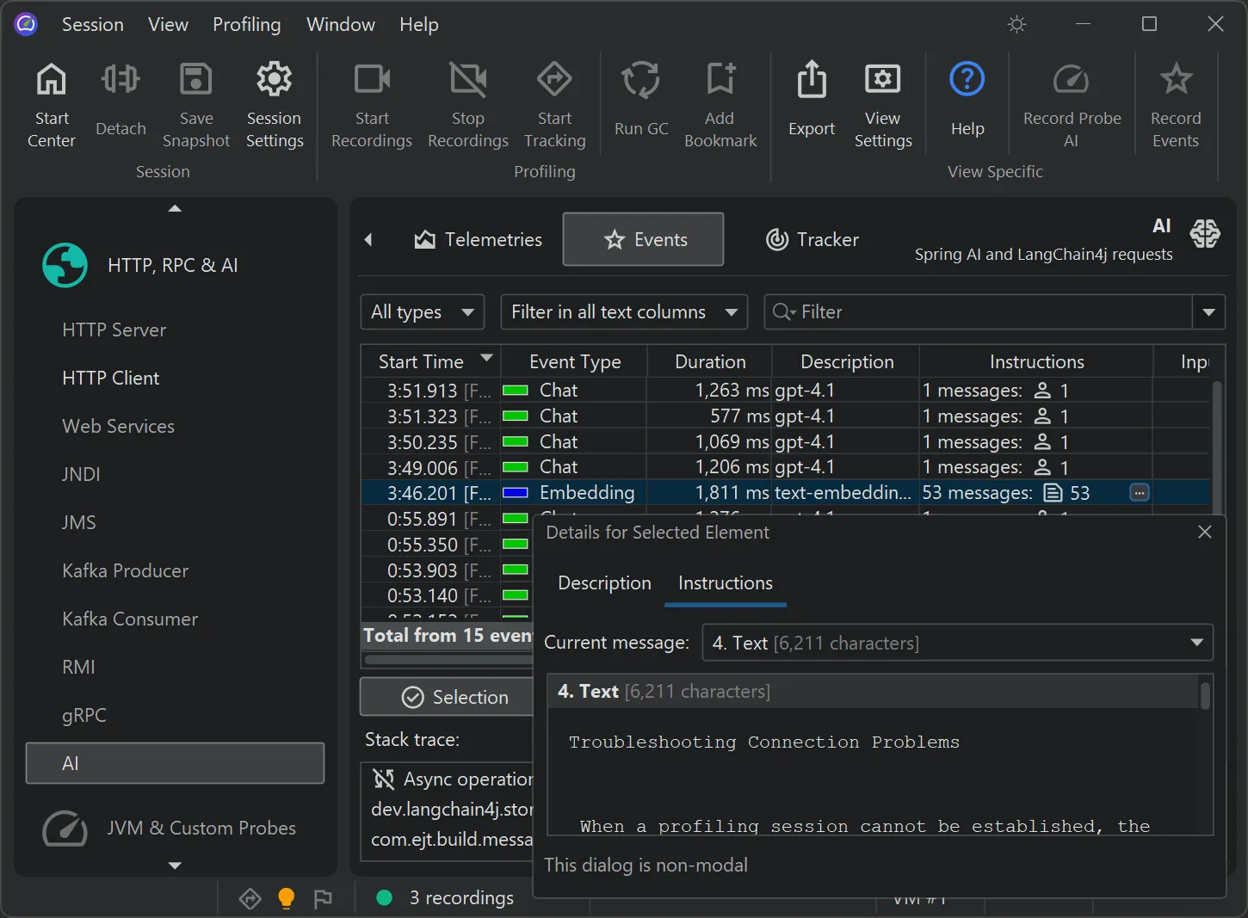The width and height of the screenshot is (1248, 918).
Task: Open the Filter in all text columns dropdown
Action: (623, 311)
